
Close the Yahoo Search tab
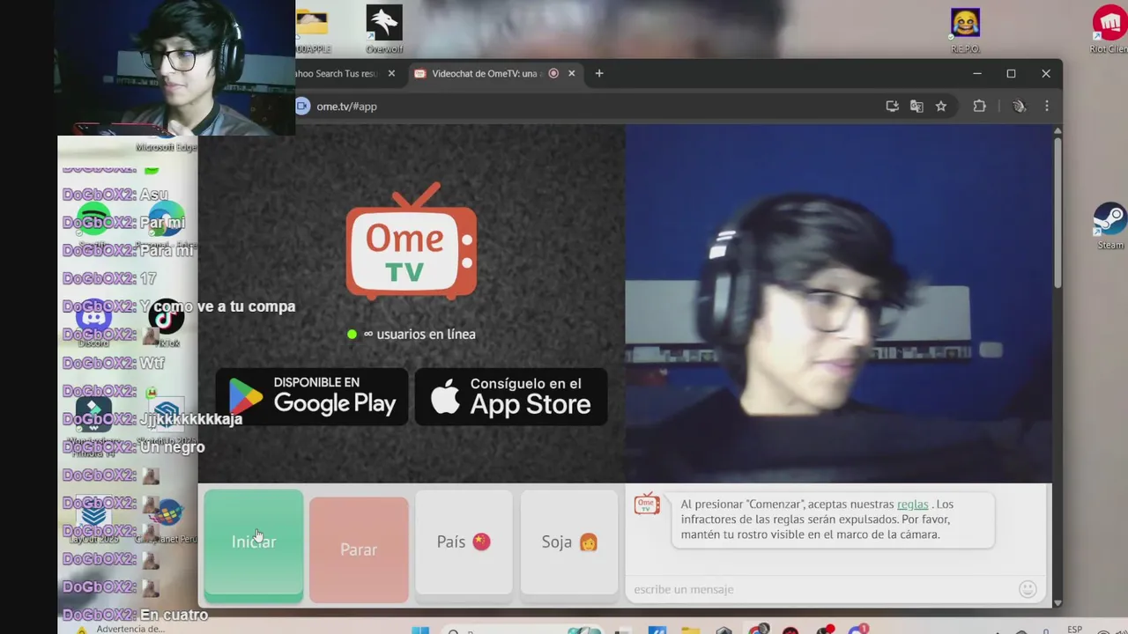(391, 74)
